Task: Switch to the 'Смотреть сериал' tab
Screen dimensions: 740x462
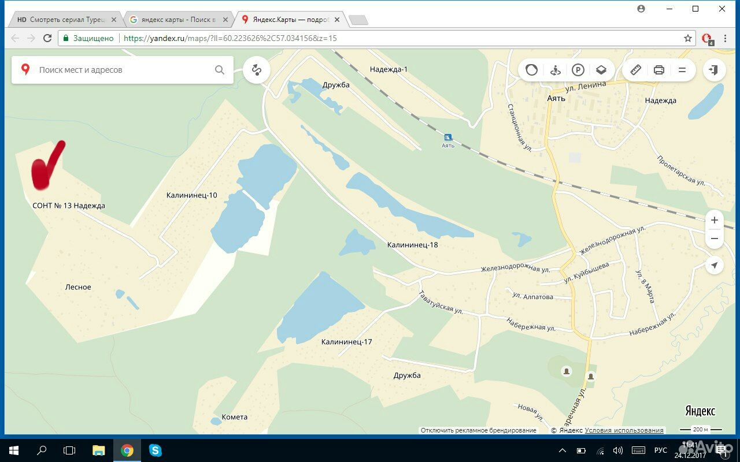Action: click(x=66, y=19)
